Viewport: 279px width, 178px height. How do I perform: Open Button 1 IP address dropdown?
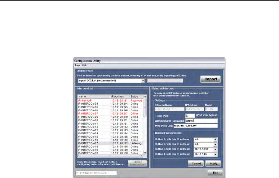[x=215, y=140]
